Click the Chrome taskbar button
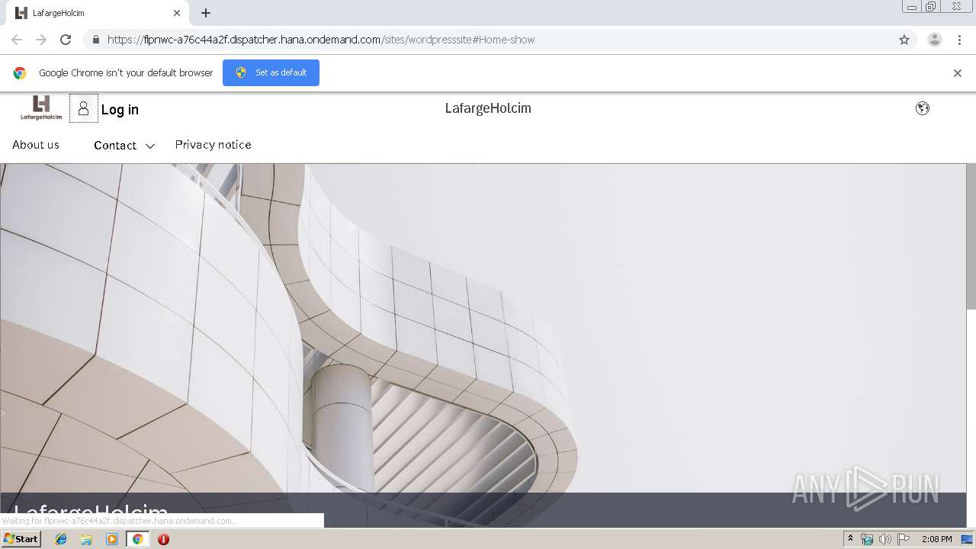 pyautogui.click(x=138, y=539)
